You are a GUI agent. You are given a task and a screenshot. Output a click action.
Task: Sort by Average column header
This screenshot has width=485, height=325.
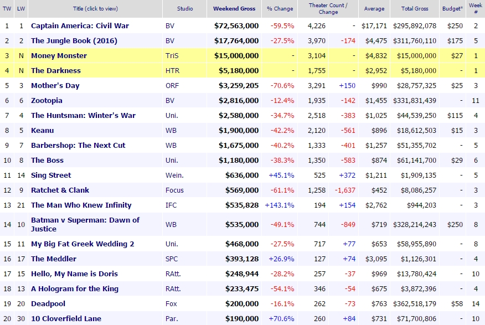[x=374, y=9]
